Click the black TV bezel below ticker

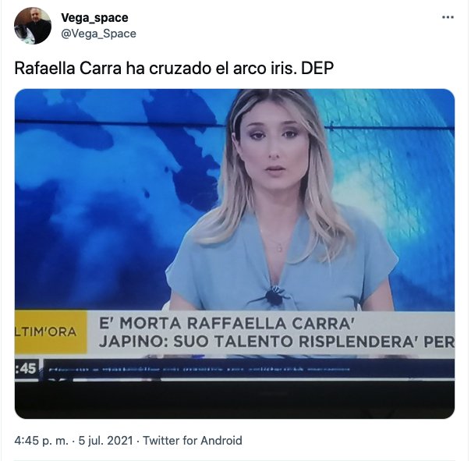point(235,399)
